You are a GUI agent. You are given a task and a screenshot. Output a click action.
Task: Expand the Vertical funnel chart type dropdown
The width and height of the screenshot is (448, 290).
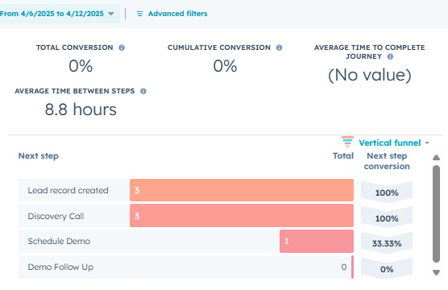[394, 143]
